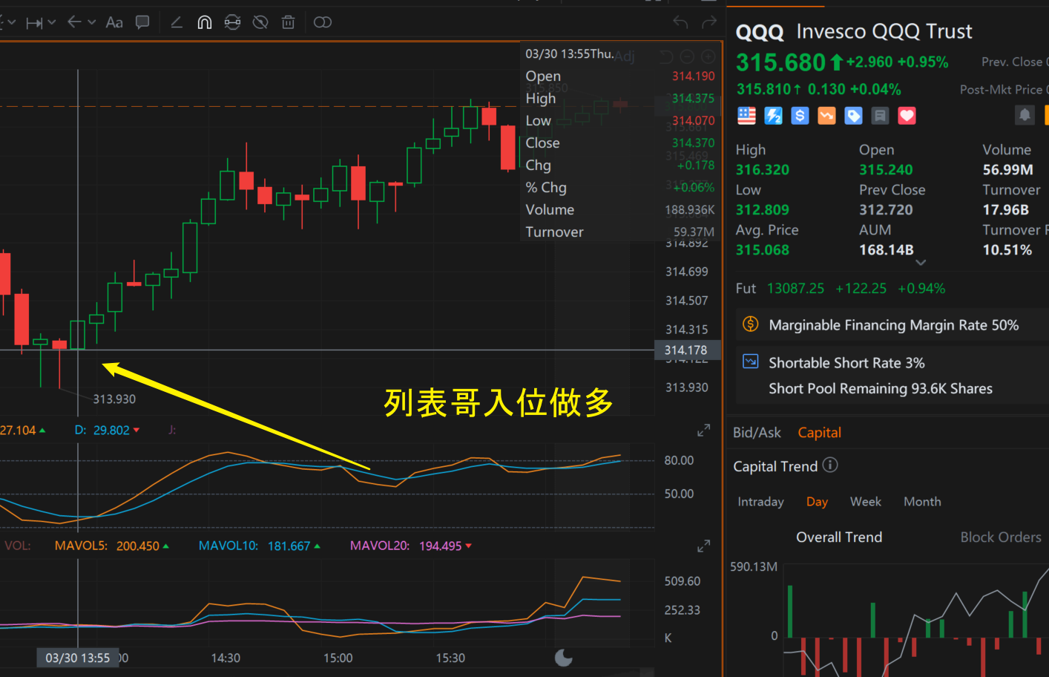1049x677 pixels.
Task: Select the Month capital period
Action: [922, 502]
